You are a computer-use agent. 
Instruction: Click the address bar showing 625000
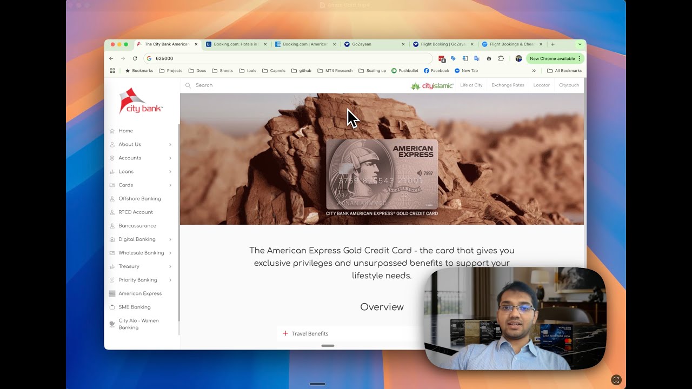point(288,58)
